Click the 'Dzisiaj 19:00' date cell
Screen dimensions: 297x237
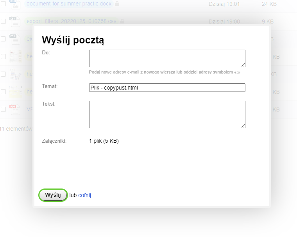tap(224, 22)
